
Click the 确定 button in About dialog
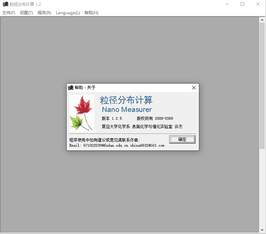pos(182,139)
